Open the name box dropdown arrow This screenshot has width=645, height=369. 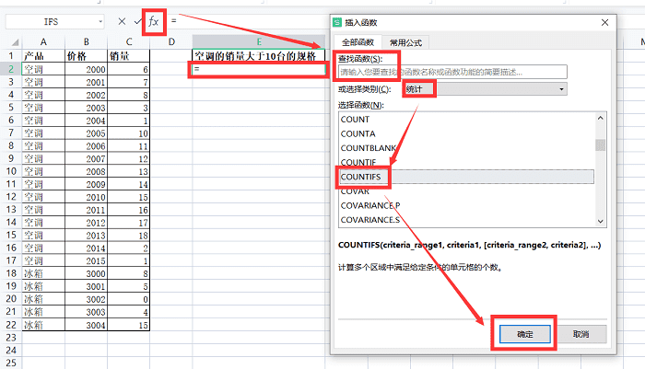click(100, 22)
